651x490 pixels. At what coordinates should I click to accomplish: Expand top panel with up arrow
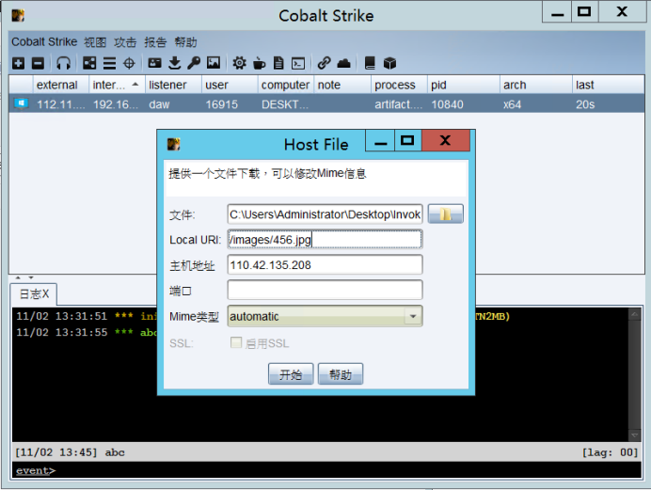click(x=18, y=277)
